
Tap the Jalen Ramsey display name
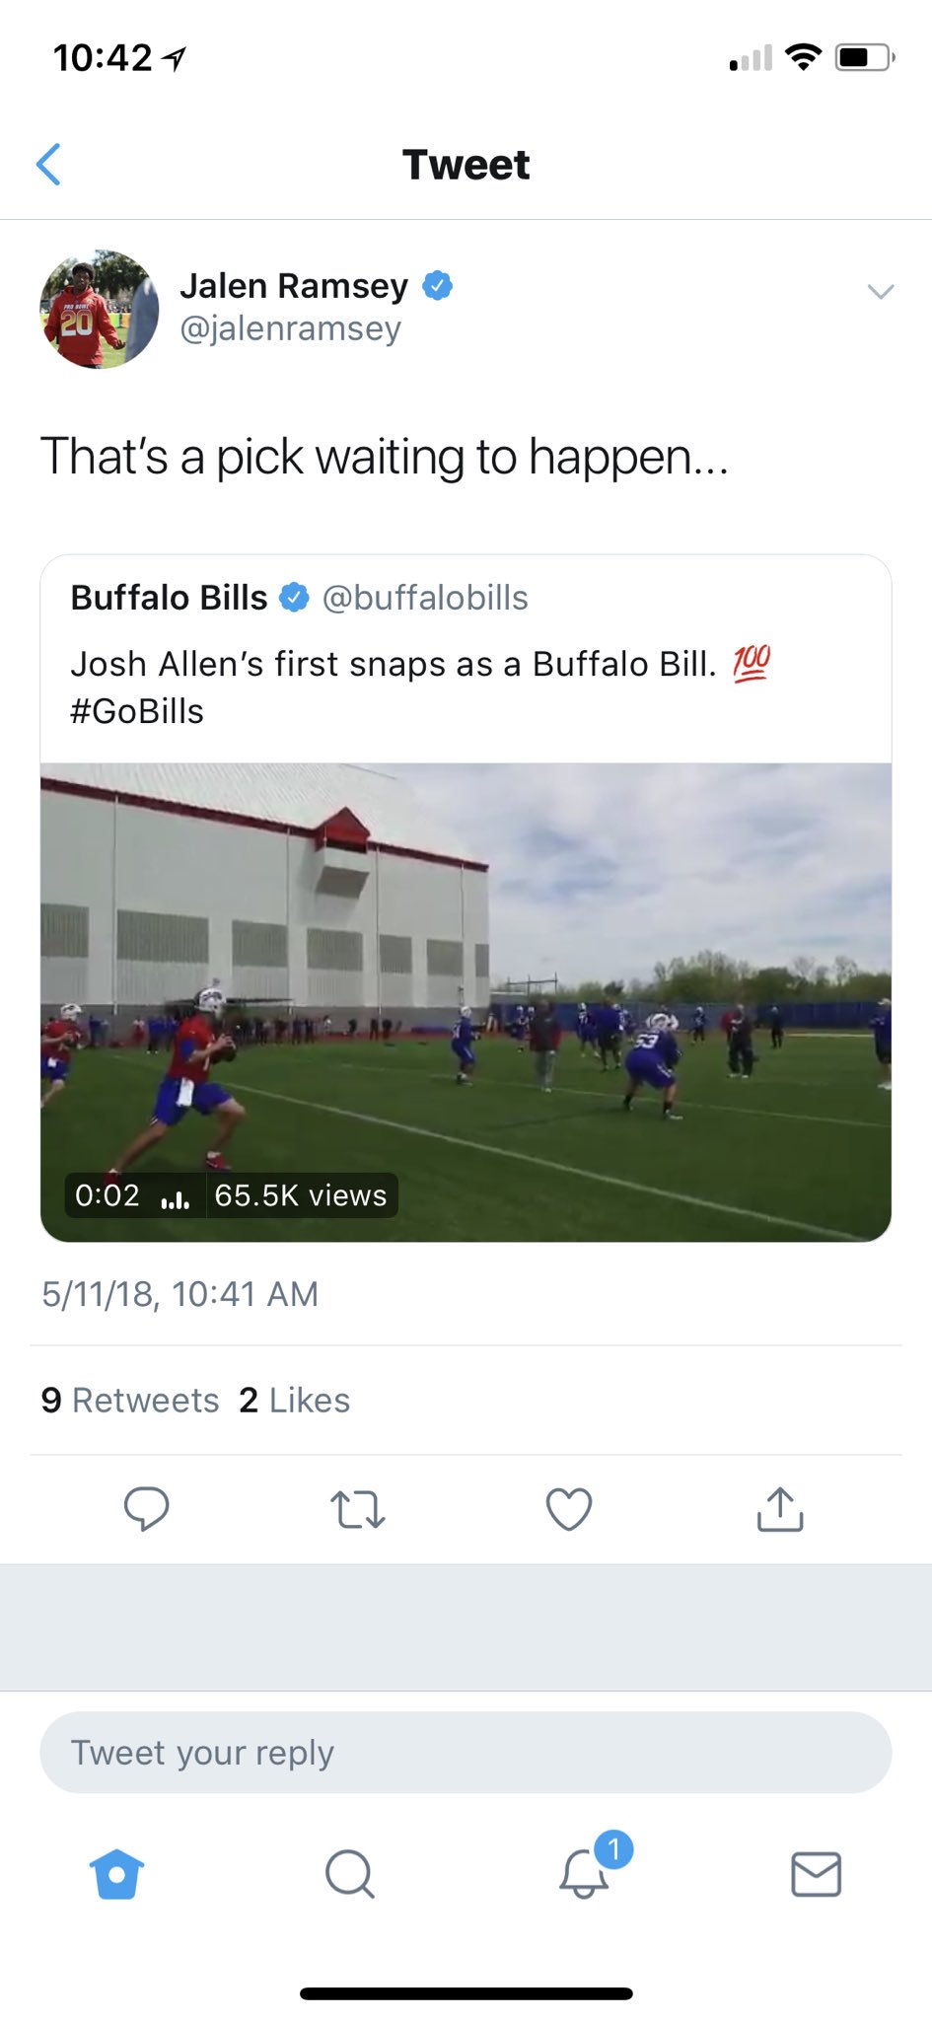point(294,286)
